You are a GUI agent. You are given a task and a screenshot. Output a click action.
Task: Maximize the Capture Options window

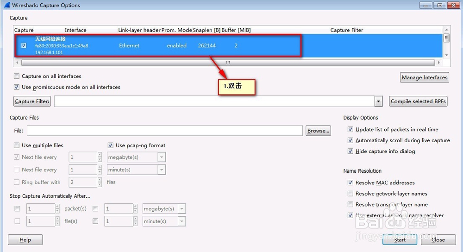tap(440, 5)
